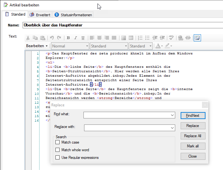The height and width of the screenshot is (170, 223).
Task: Enable Match case checkbox
Action: [57, 142]
